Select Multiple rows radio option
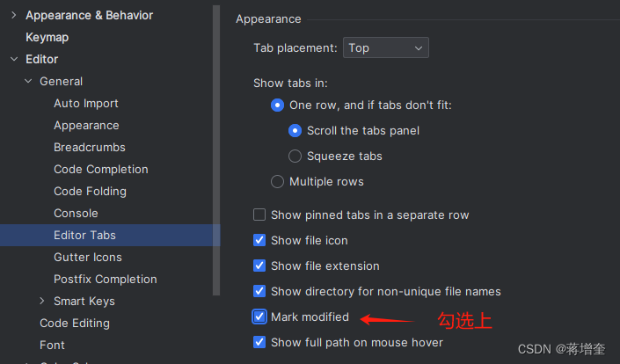This screenshot has width=620, height=364. (x=277, y=182)
